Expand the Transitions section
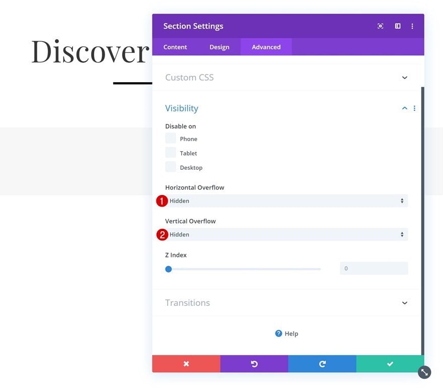 [286, 303]
